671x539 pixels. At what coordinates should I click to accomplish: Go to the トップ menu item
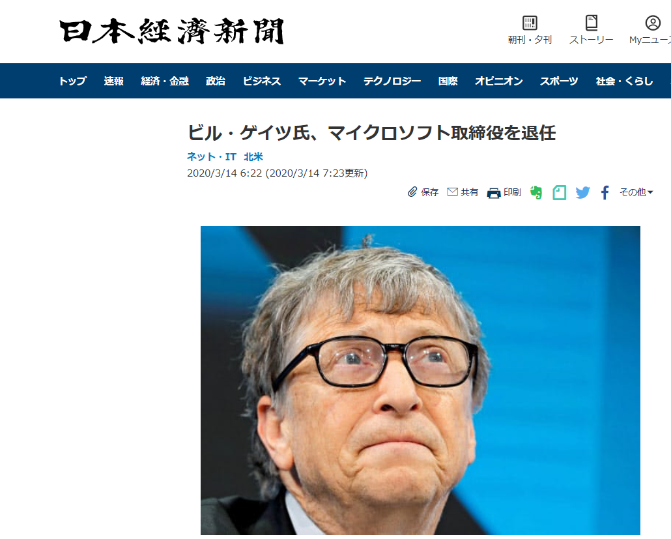point(72,81)
